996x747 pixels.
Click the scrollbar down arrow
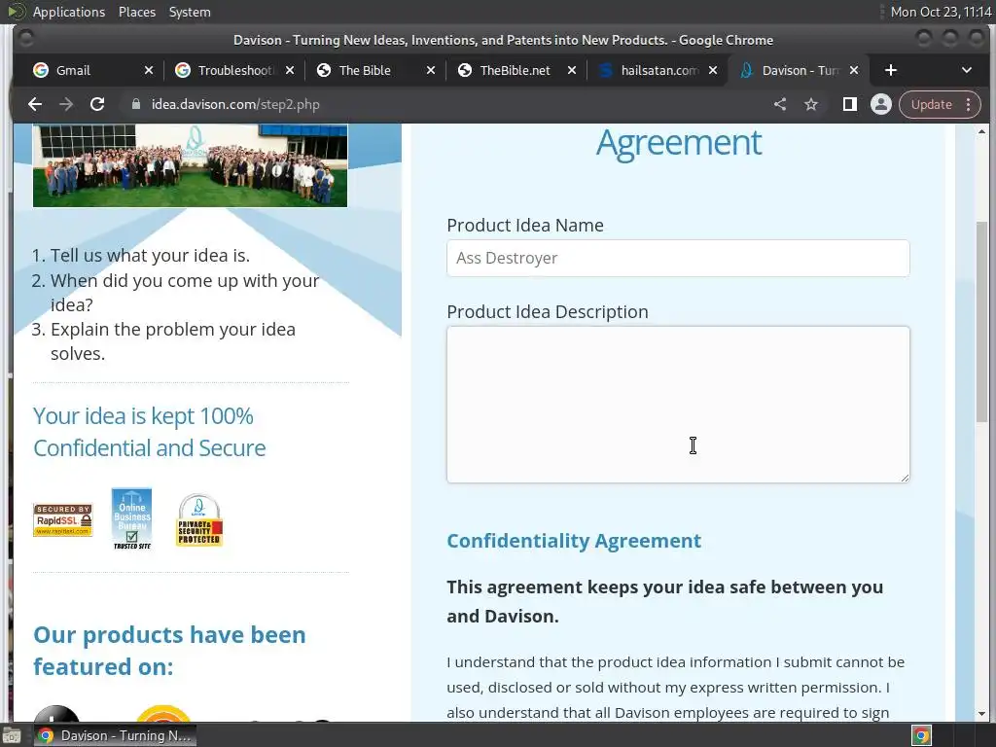(x=982, y=713)
